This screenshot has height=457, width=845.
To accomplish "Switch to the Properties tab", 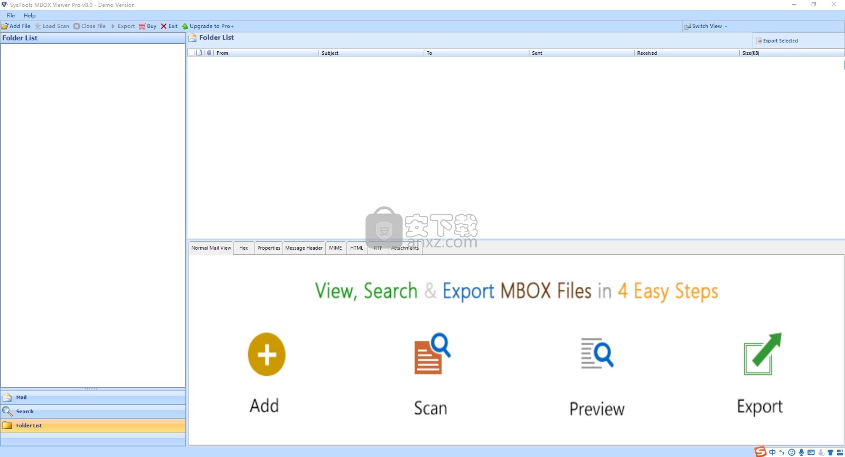I will [x=269, y=248].
